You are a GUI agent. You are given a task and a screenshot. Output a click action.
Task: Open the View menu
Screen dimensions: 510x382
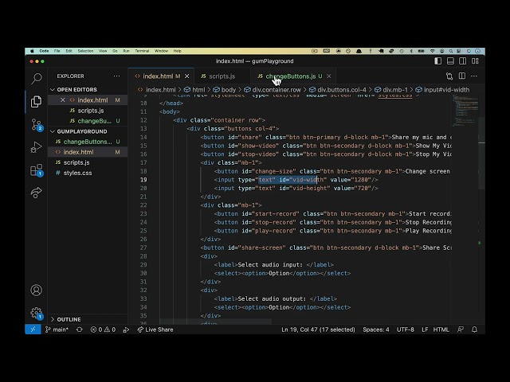click(x=103, y=51)
